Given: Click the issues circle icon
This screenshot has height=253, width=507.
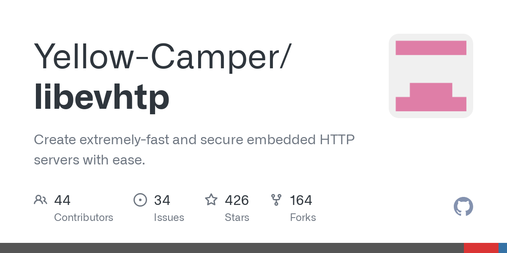Looking at the screenshot, I should click(x=140, y=199).
